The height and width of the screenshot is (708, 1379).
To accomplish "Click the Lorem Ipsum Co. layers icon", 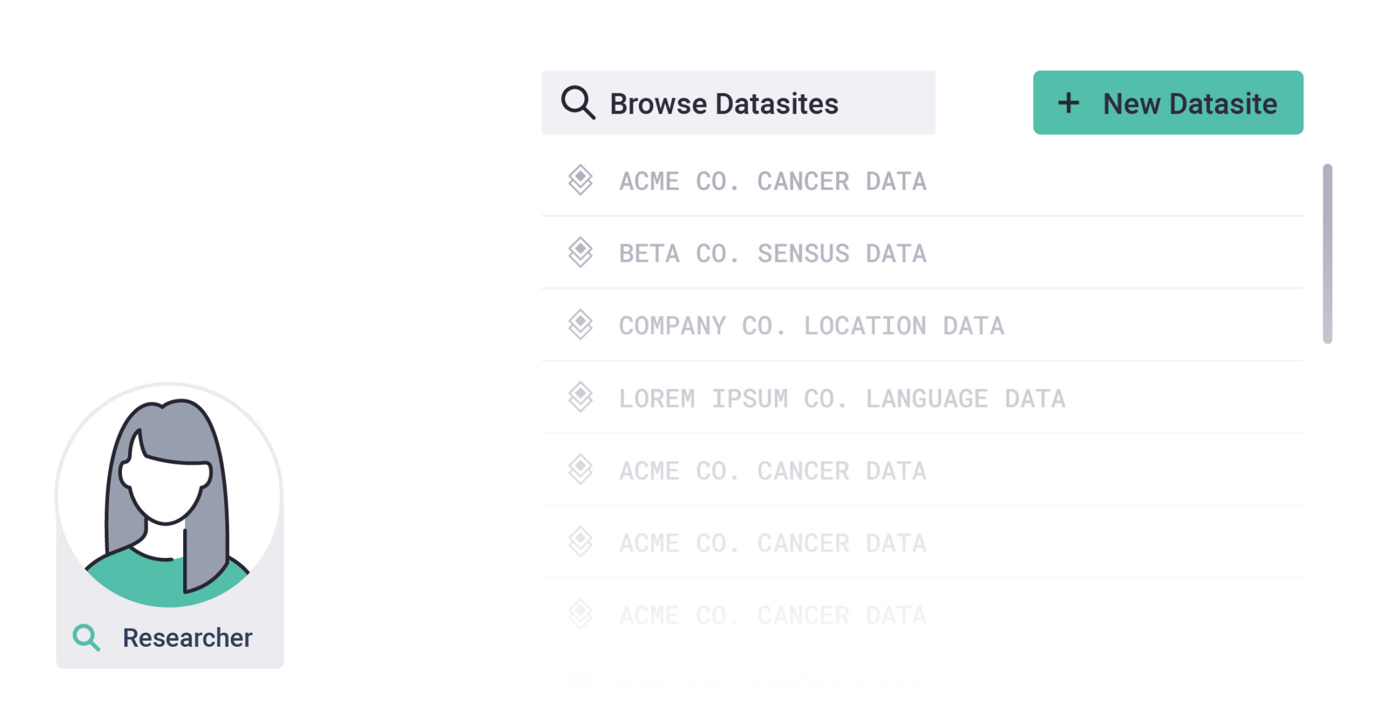I will click(580, 398).
